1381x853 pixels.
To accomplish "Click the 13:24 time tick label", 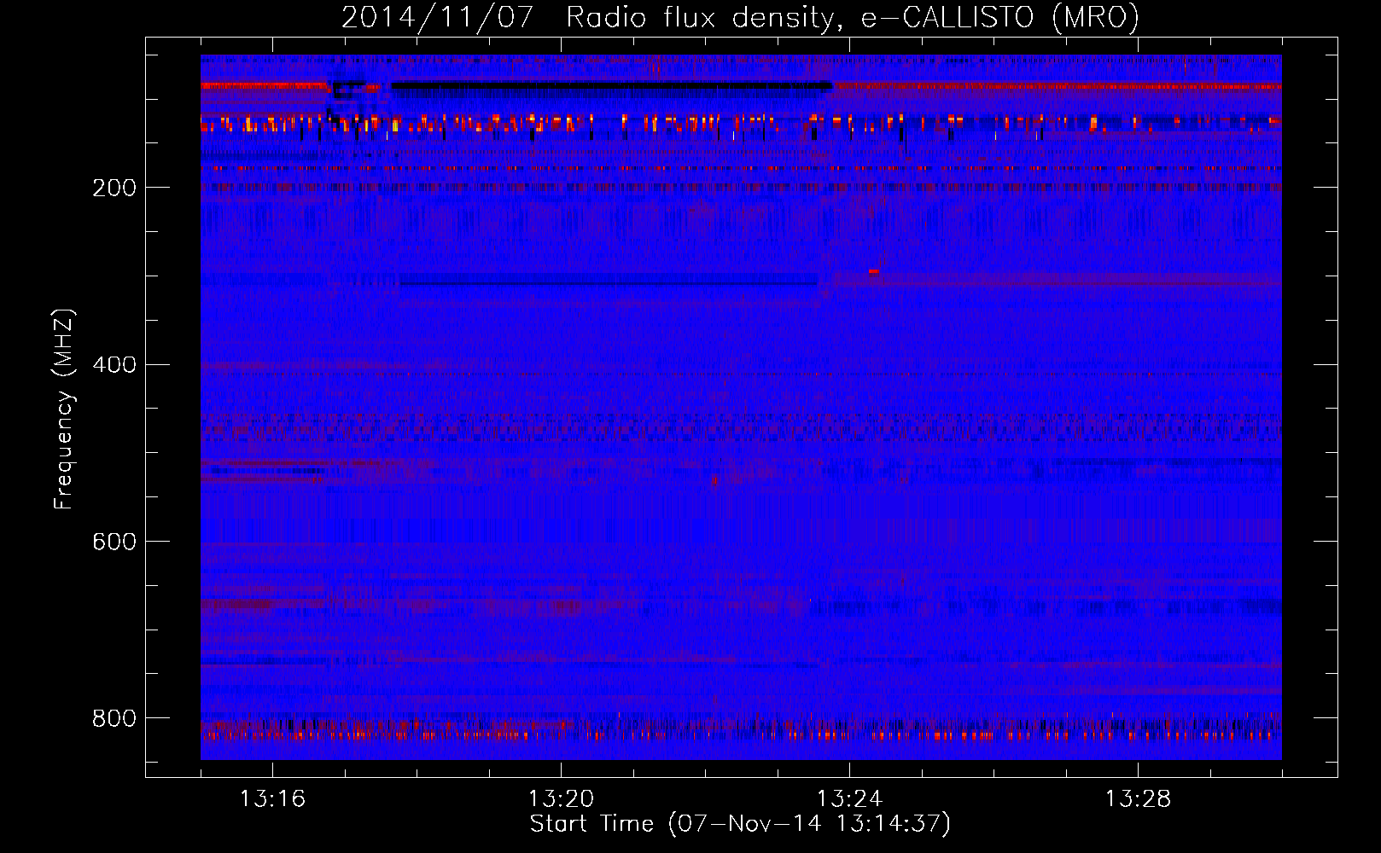I will click(849, 799).
